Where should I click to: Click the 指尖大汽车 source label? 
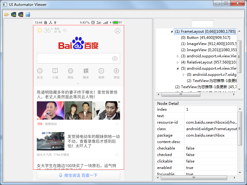pyautogui.click(x=44, y=155)
